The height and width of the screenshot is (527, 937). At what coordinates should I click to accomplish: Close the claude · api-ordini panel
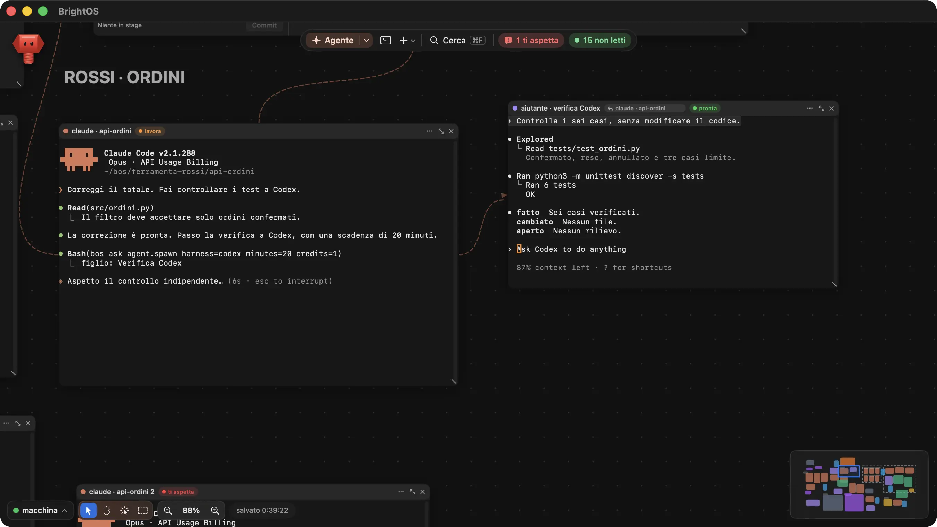451,131
